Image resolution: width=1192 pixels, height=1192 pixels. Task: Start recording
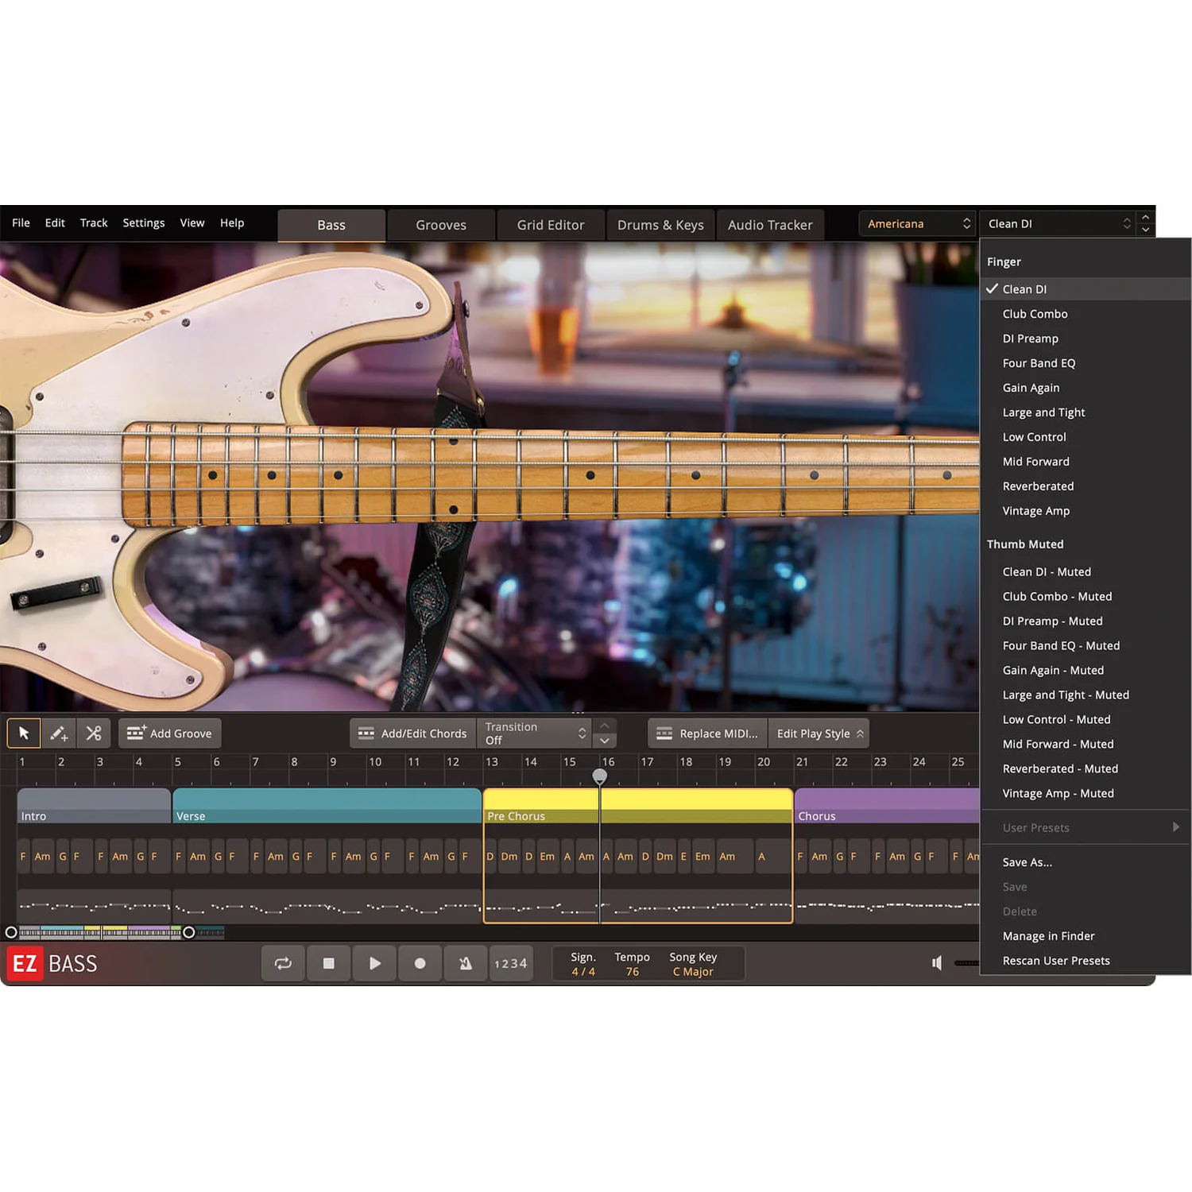420,963
